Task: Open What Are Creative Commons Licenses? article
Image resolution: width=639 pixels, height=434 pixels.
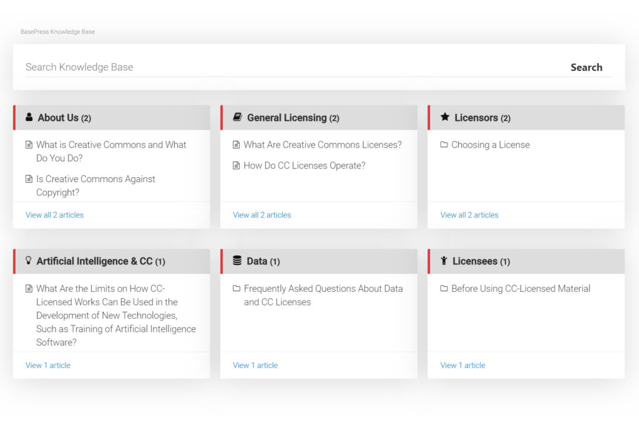Action: 323,145
